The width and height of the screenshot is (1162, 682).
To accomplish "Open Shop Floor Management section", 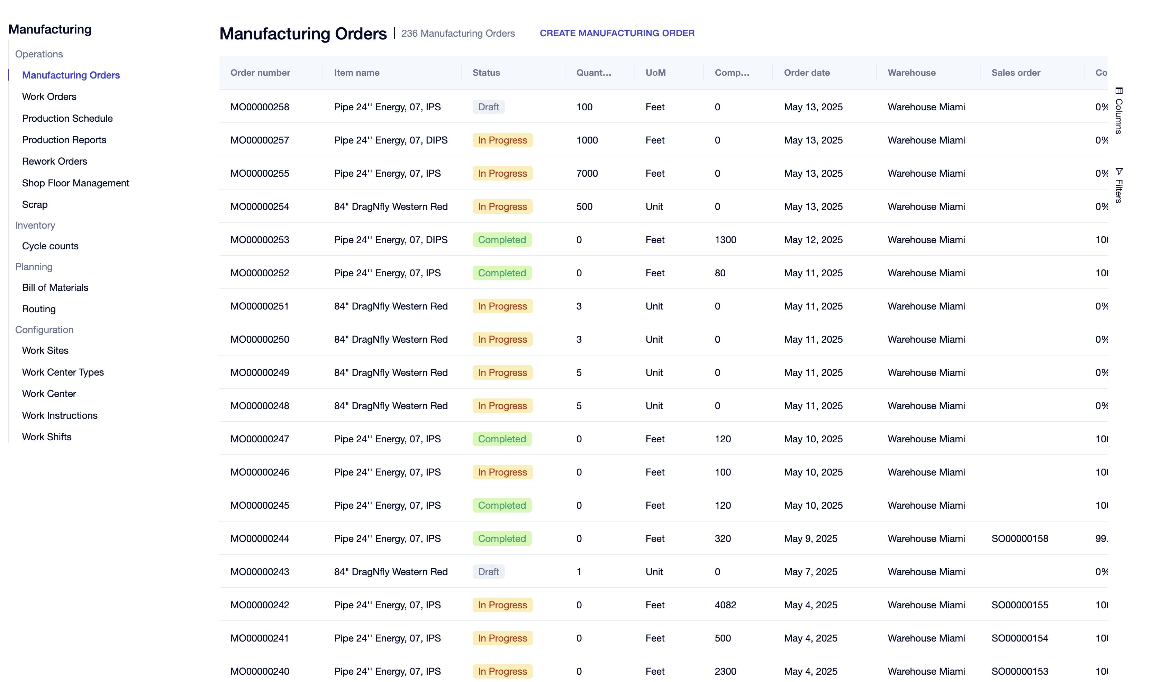I will 76,183.
